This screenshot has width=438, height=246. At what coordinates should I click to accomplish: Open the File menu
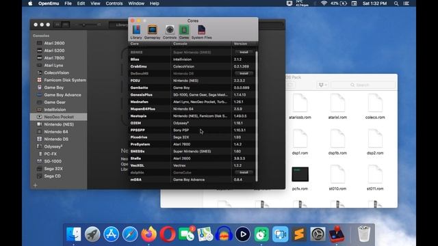68,3
